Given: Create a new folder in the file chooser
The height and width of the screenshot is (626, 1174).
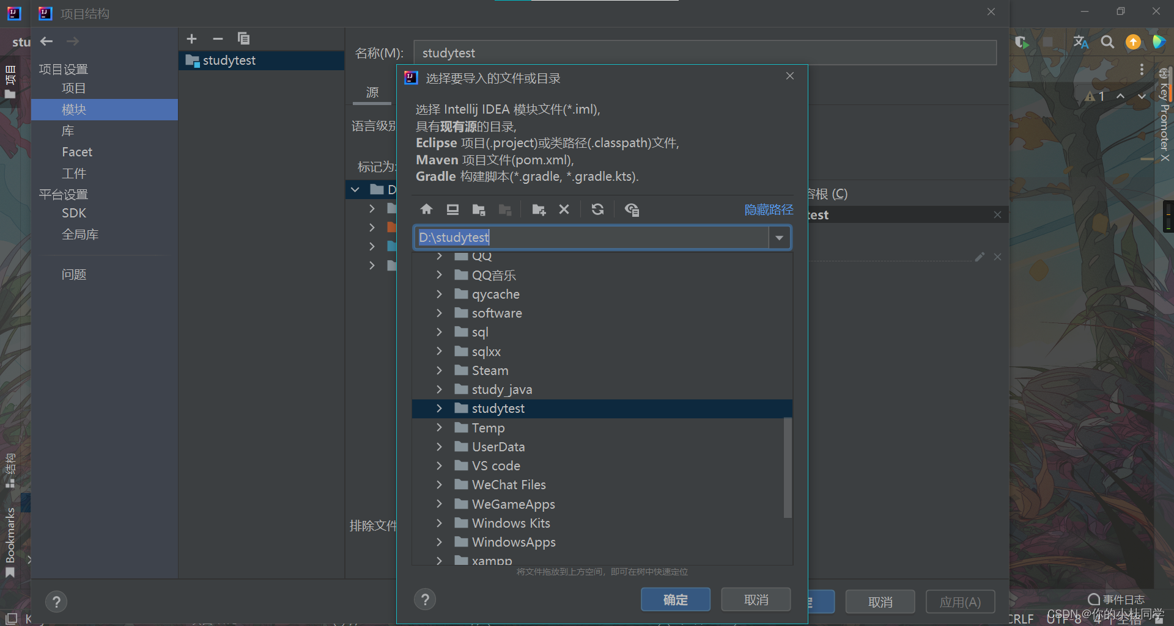Looking at the screenshot, I should (x=538, y=209).
